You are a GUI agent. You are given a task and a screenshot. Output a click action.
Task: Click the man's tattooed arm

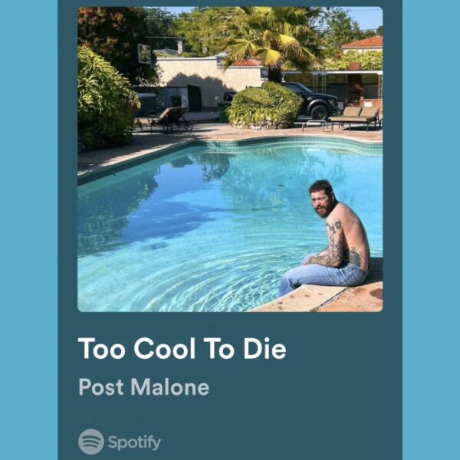(334, 246)
